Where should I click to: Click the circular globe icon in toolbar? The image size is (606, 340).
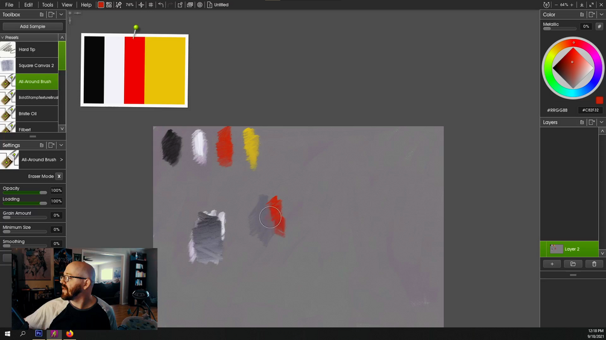coord(200,5)
